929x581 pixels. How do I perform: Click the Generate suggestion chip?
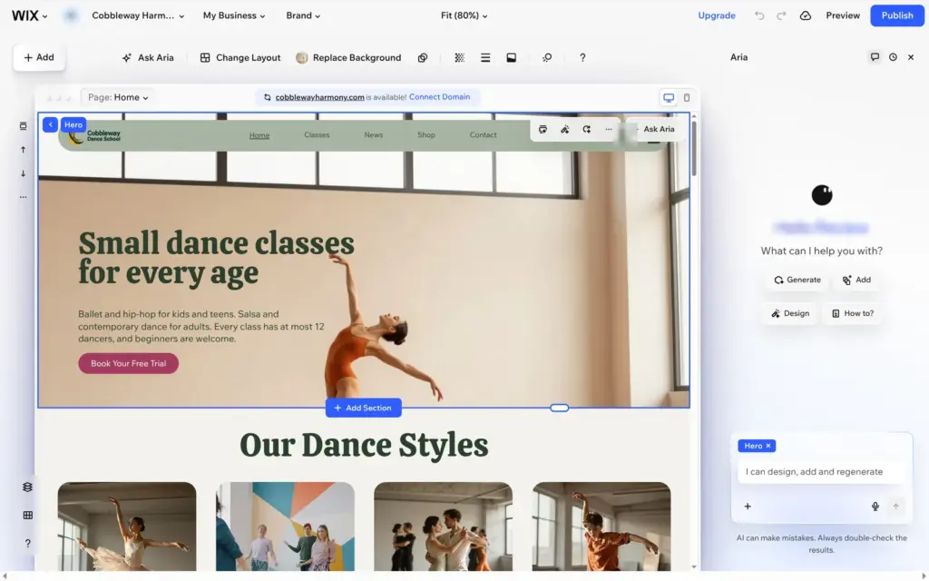coord(797,280)
